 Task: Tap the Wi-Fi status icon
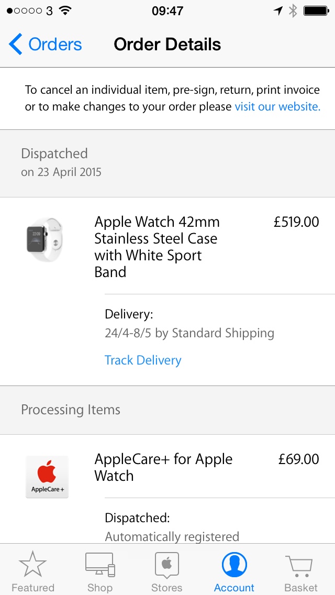[65, 10]
